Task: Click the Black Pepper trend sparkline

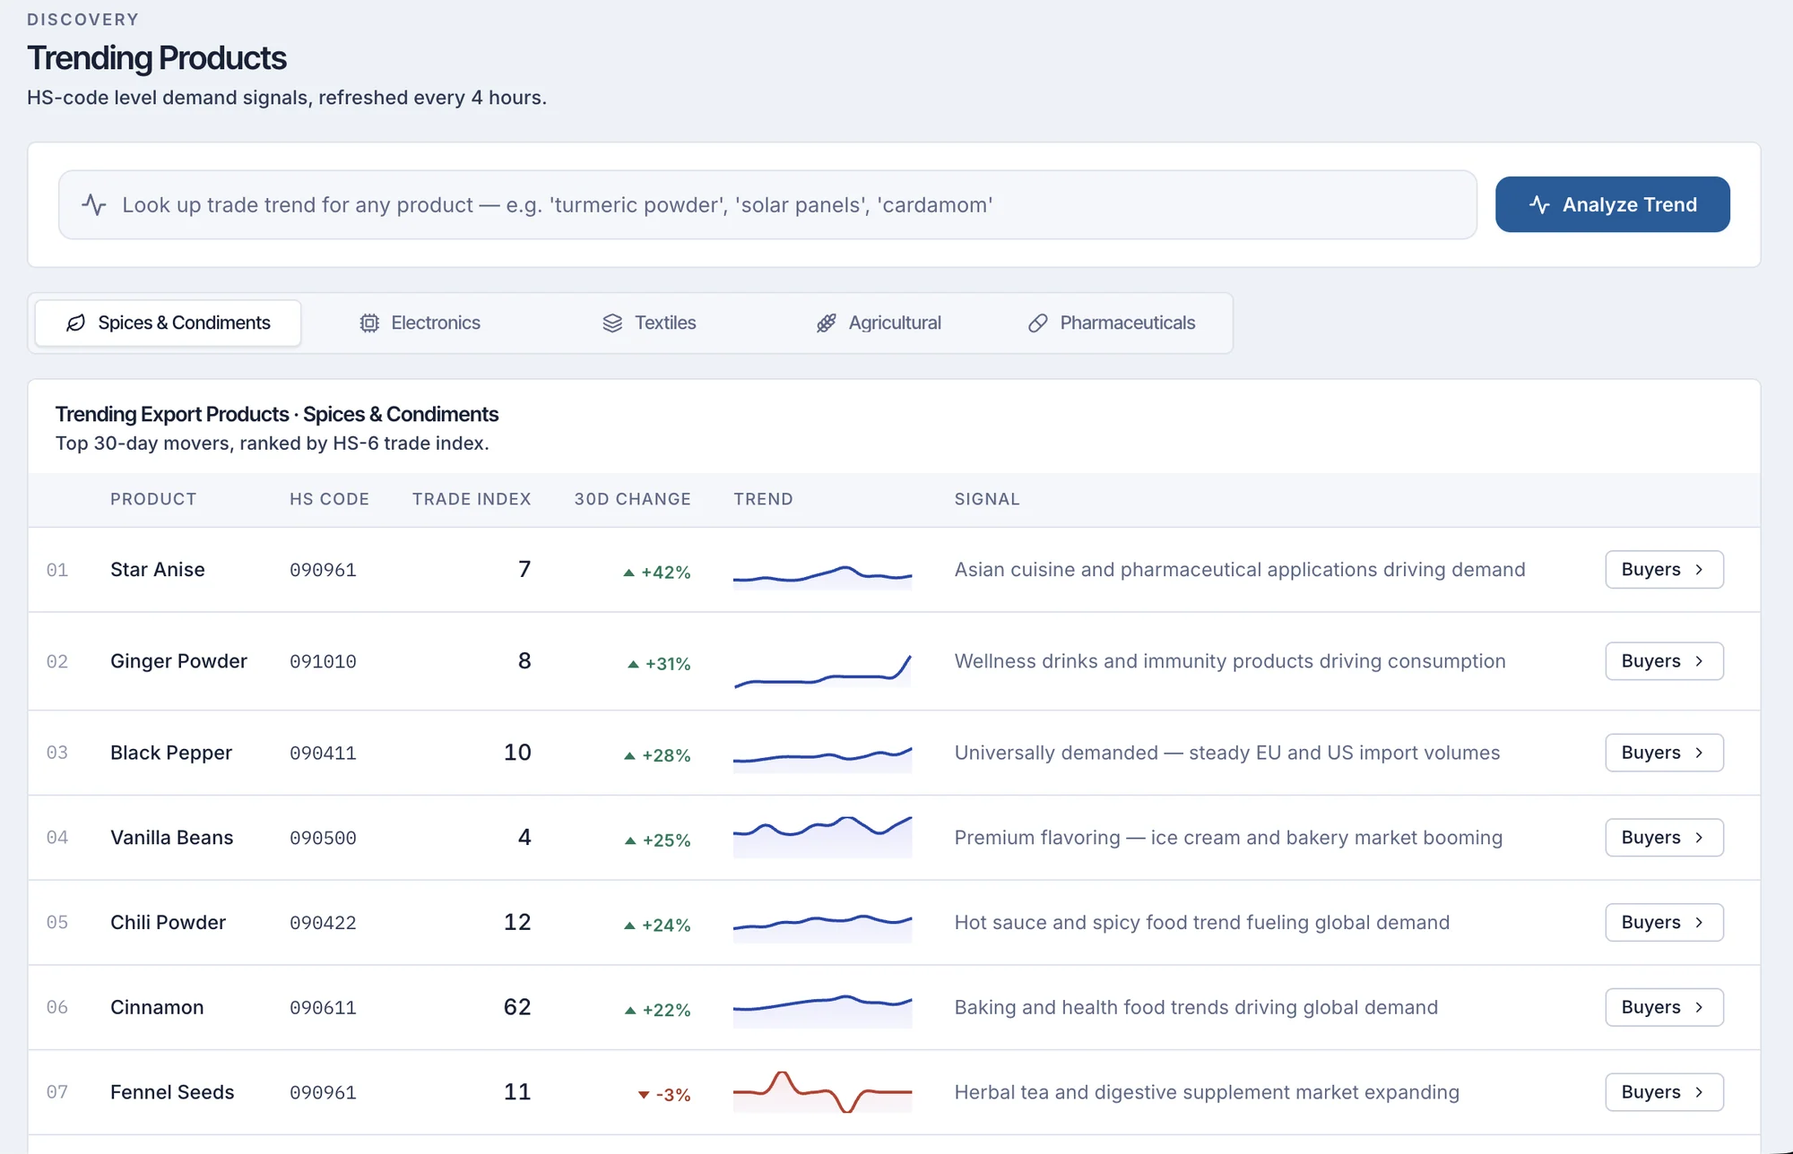Action: (x=822, y=758)
